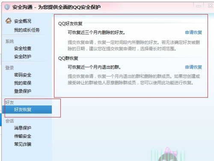
Task: Select 安全防护 under 系统
Action: coord(23,56)
